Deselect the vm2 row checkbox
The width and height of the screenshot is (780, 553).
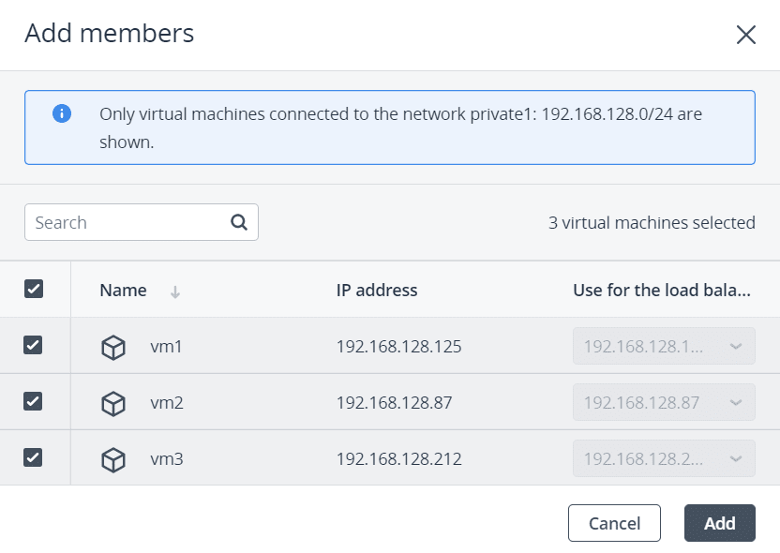[34, 401]
